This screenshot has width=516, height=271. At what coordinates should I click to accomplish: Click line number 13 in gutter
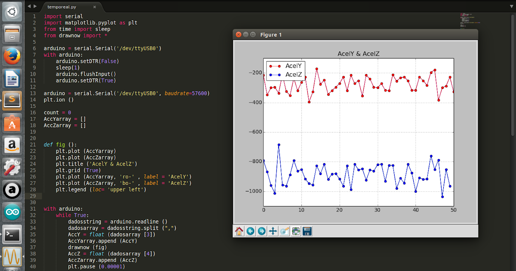(33, 93)
